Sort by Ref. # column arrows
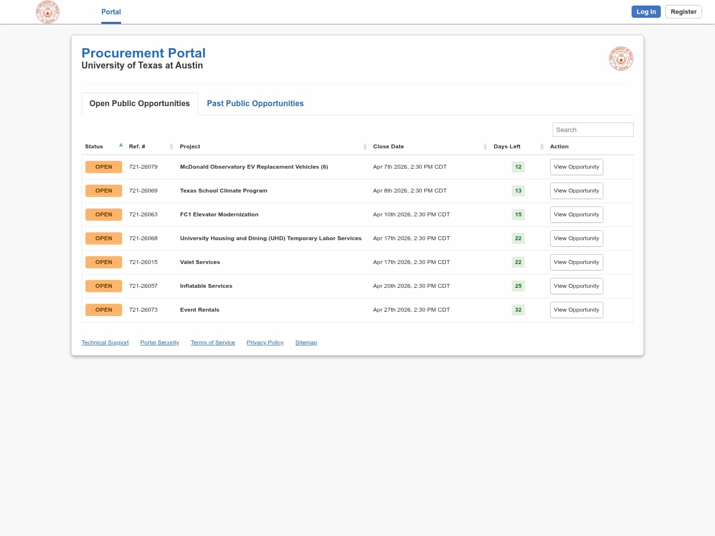Viewport: 715px width, 536px height. [x=171, y=146]
